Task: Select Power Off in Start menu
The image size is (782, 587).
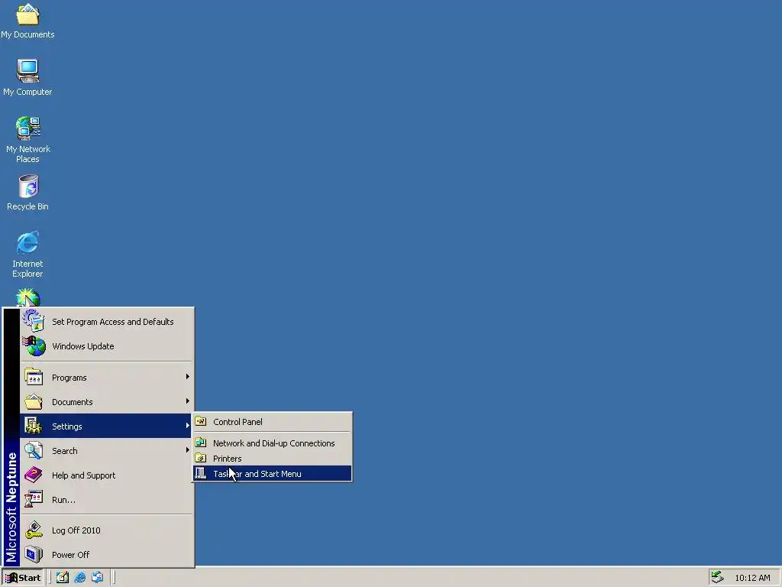Action: (105, 555)
